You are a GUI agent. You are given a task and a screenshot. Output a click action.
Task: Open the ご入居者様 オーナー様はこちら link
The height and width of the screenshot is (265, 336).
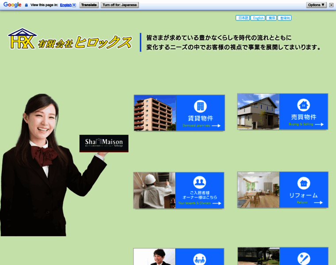tap(200, 195)
